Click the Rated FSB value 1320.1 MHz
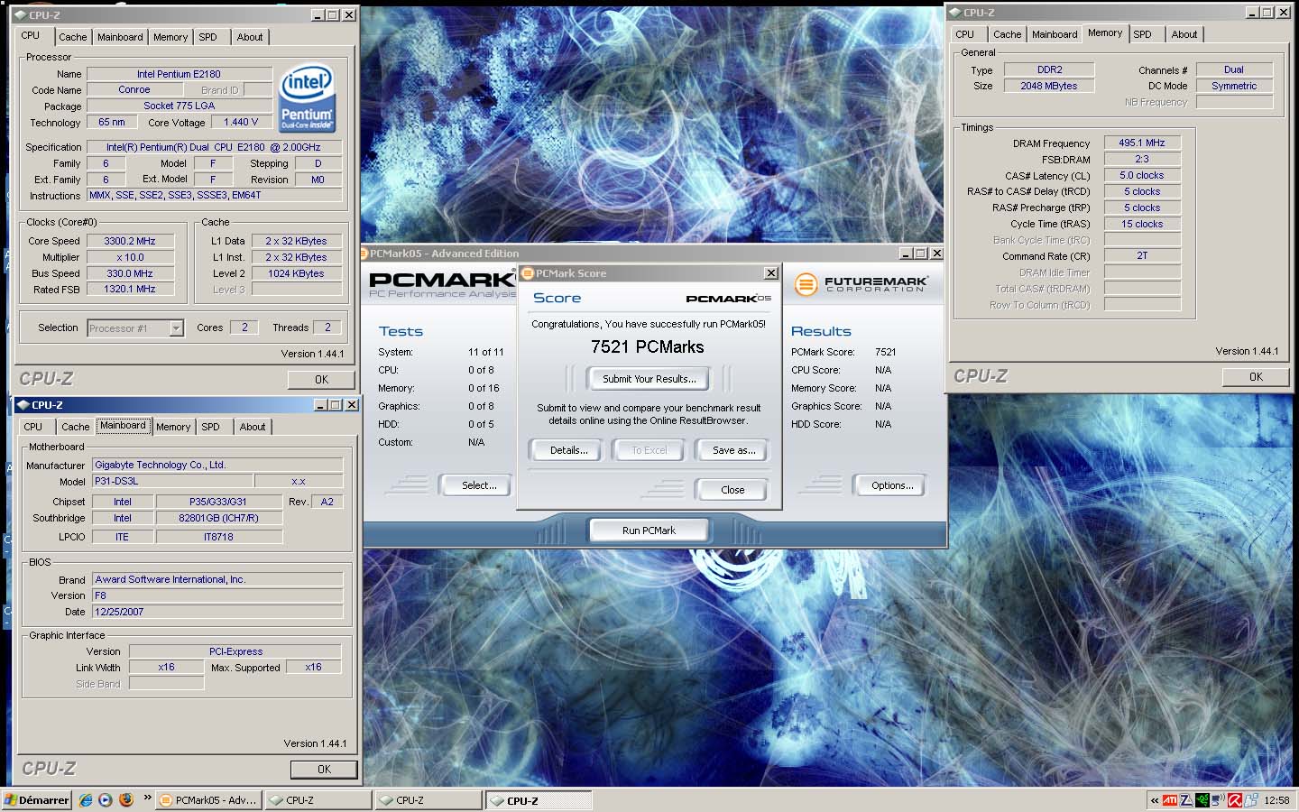 click(x=130, y=290)
